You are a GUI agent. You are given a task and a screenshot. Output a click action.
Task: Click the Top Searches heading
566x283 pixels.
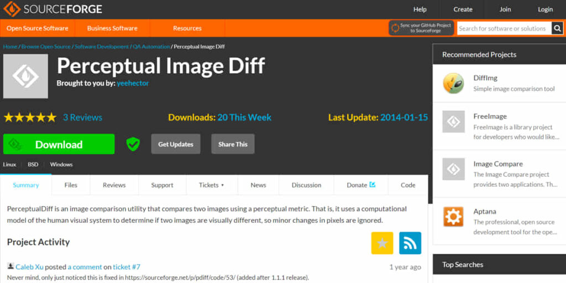pyautogui.click(x=463, y=265)
